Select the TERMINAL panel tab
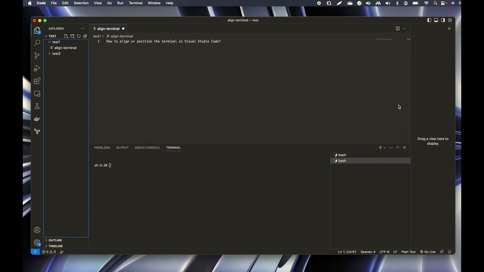 (x=173, y=148)
